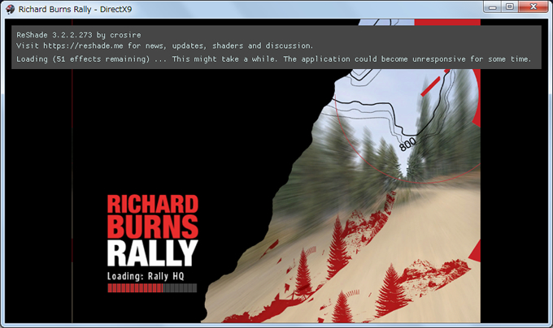Close the Richard Burns Rally window
The image size is (553, 328).
[x=533, y=7]
